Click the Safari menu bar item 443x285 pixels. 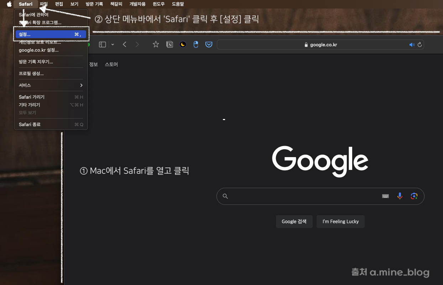(26, 4)
